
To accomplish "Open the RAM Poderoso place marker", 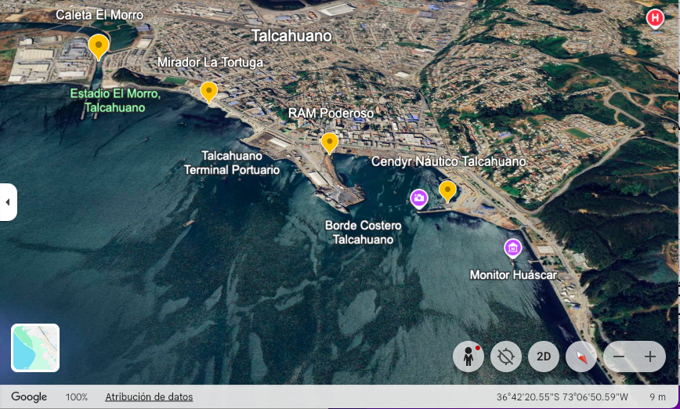I will (330, 142).
